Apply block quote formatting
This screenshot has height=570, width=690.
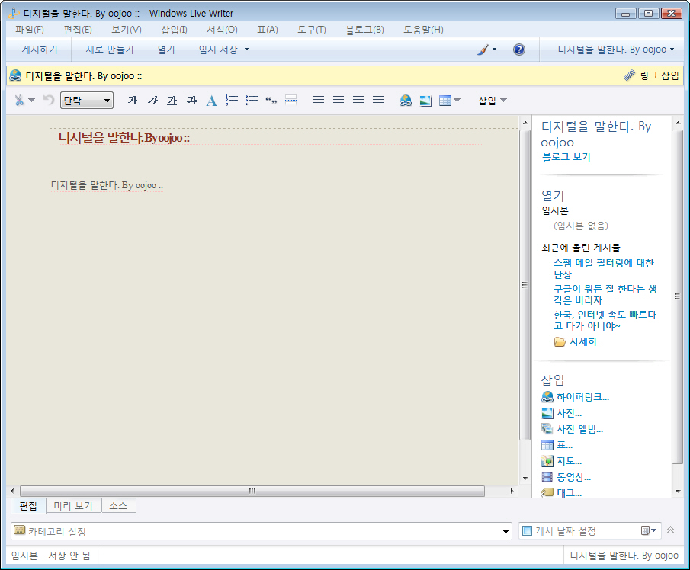click(x=271, y=101)
